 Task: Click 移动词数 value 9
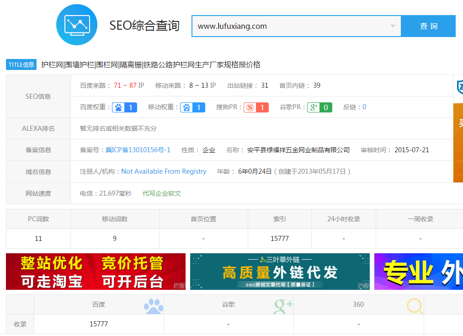[115, 239]
